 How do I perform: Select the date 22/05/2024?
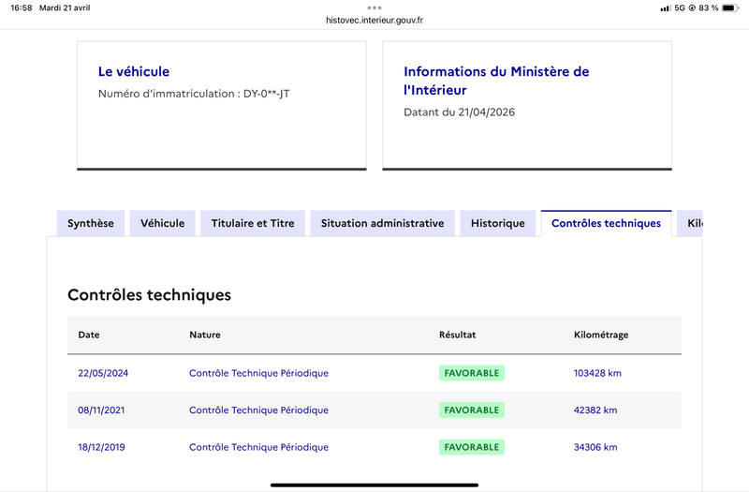point(103,373)
